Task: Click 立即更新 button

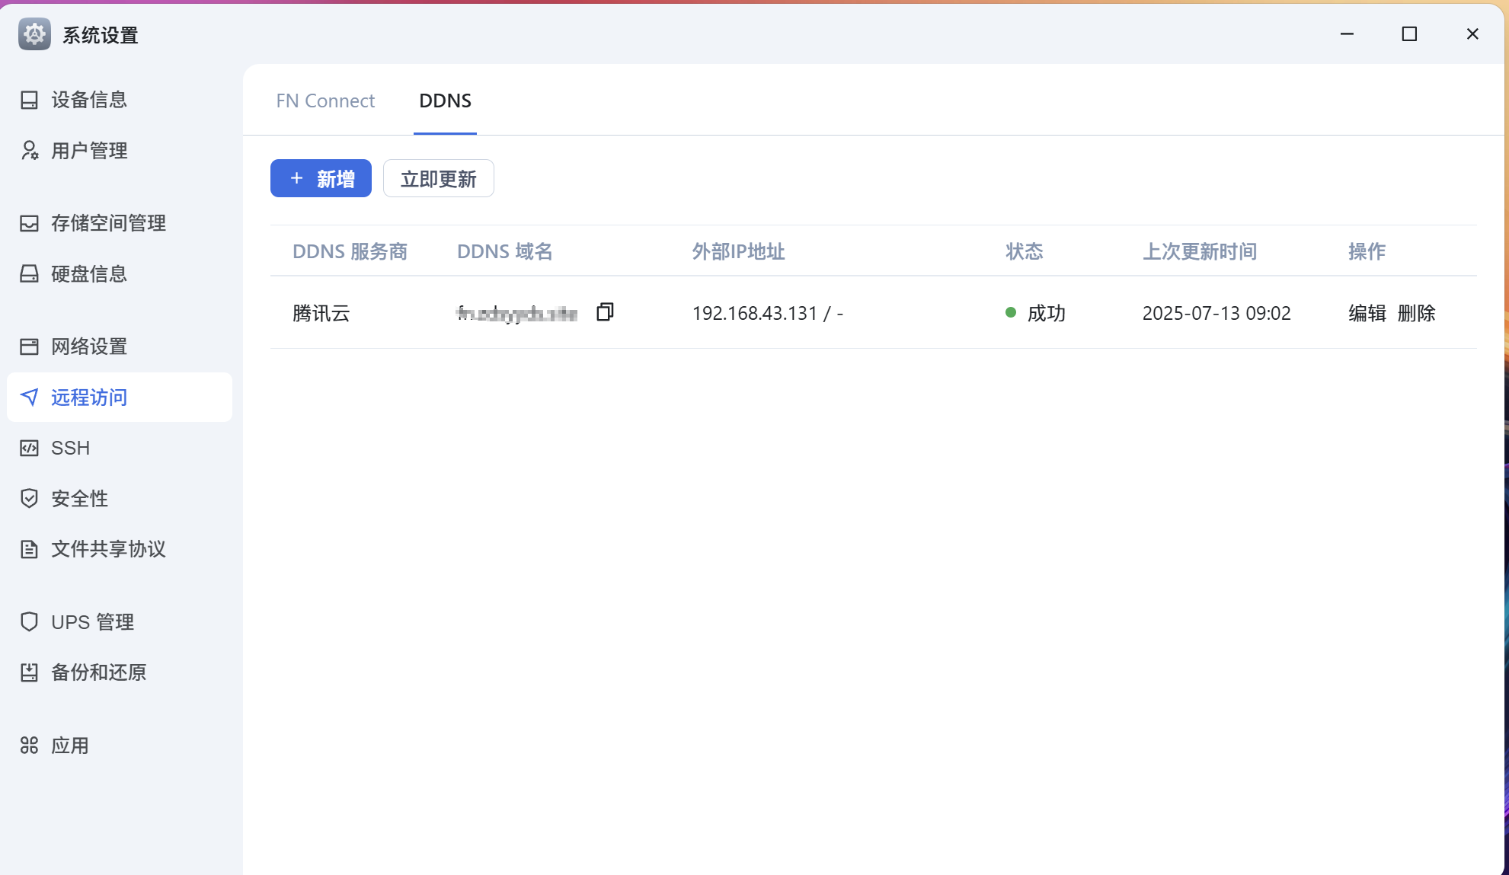Action: [439, 178]
